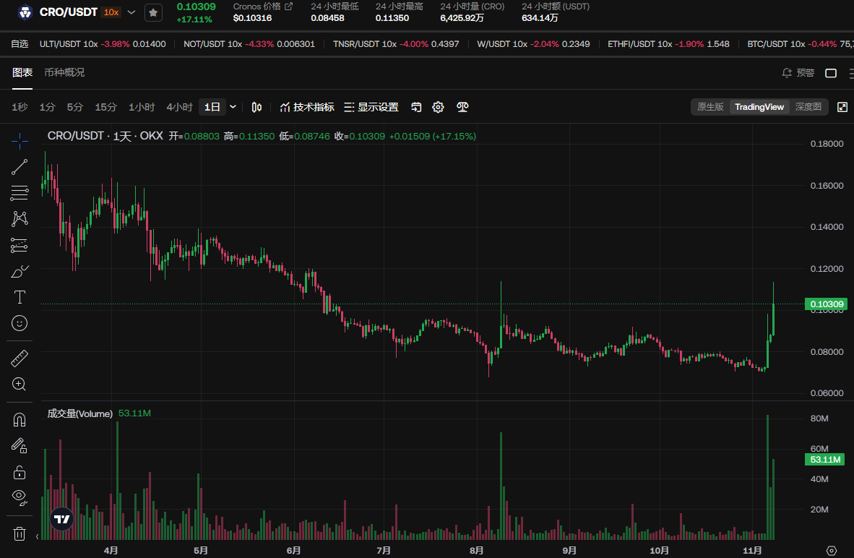The height and width of the screenshot is (558, 854).
Task: Click the CRO coin logo icon
Action: tap(25, 12)
